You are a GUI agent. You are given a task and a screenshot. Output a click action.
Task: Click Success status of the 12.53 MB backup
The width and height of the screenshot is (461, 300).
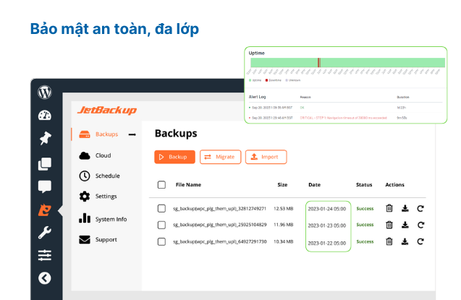(x=365, y=209)
